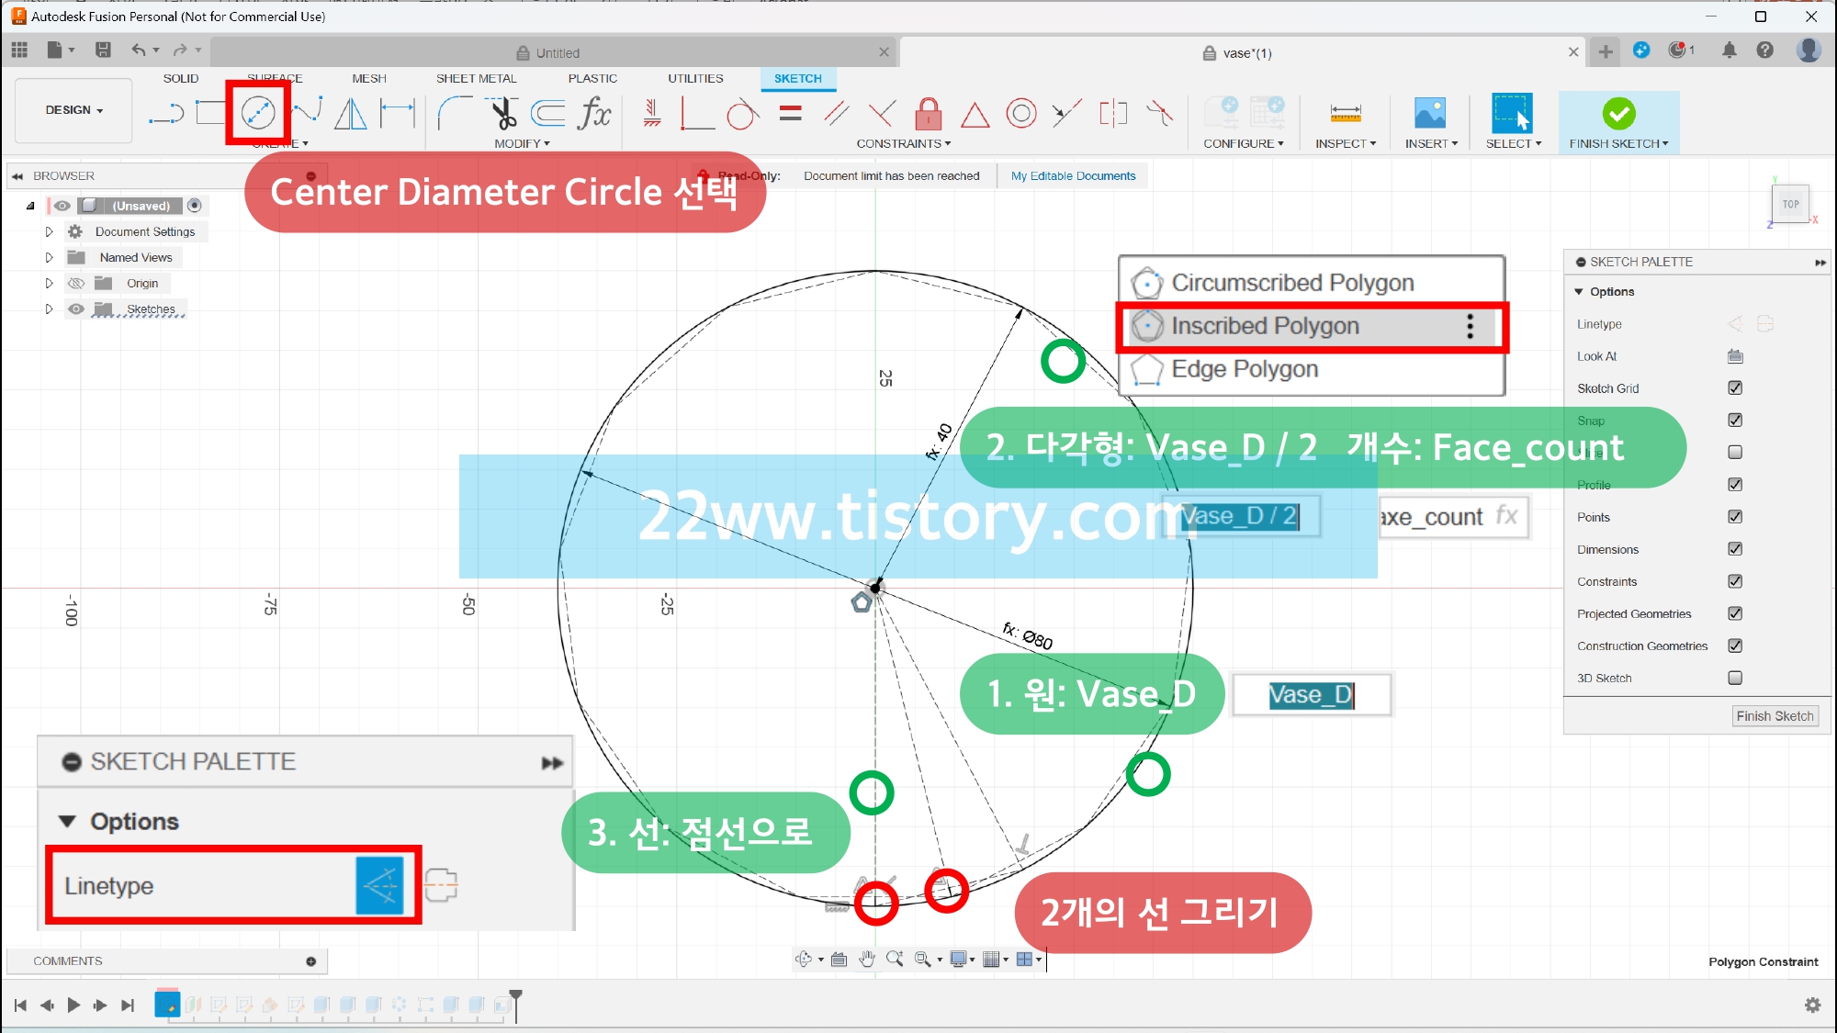This screenshot has height=1033, width=1837.
Task: Open the Measure inspect tool
Action: (x=1345, y=114)
